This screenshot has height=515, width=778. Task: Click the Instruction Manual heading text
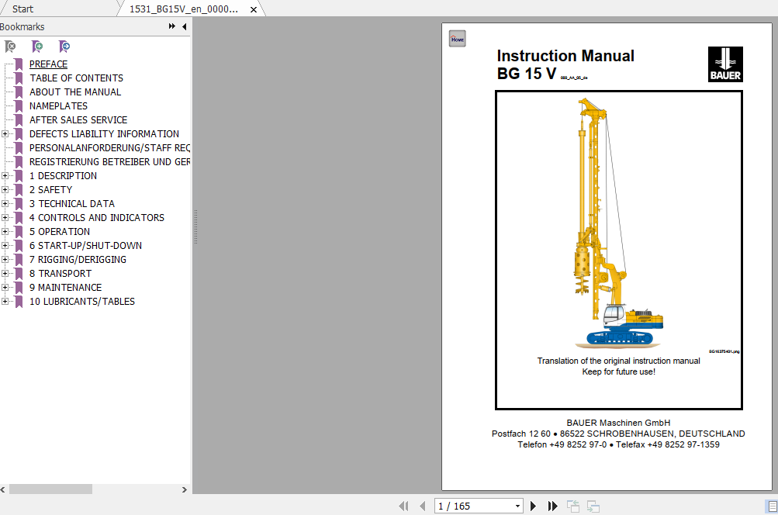point(565,56)
